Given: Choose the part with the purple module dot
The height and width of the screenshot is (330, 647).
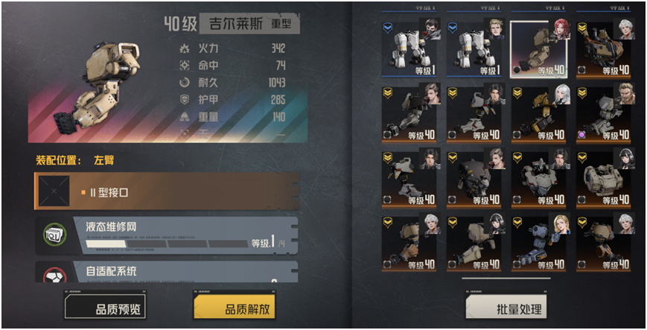Looking at the screenshot, I should (x=603, y=113).
